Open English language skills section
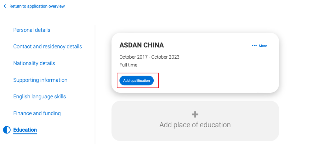The image size is (336, 144). (40, 97)
